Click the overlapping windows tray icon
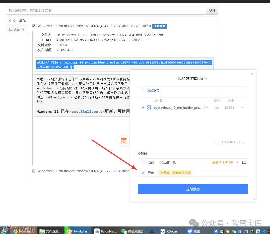The width and height of the screenshot is (270, 234). [246, 231]
